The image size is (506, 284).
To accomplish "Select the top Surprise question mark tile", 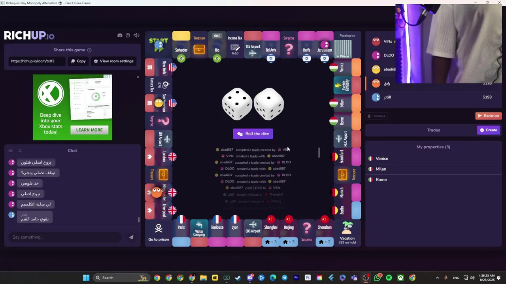I will (289, 45).
